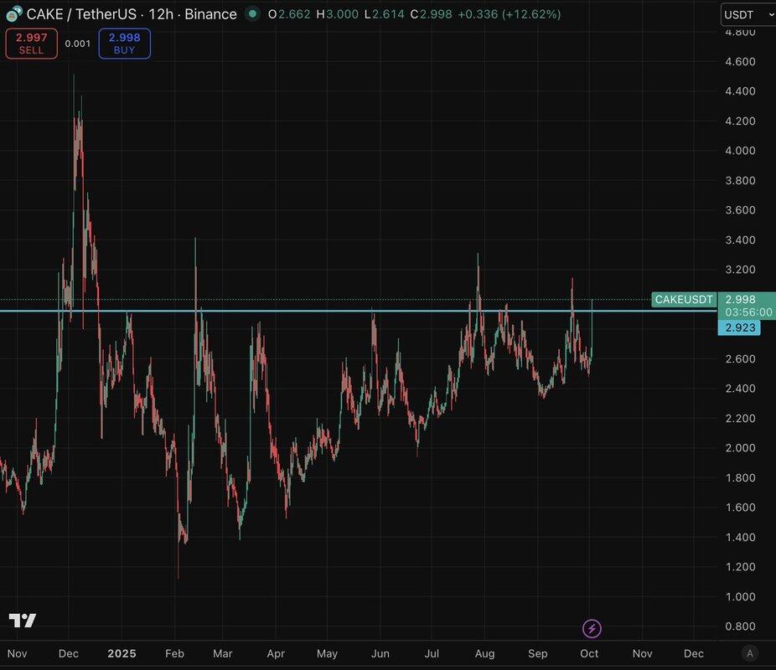
Task: Click the Binance exchange name in legend
Action: (x=210, y=14)
